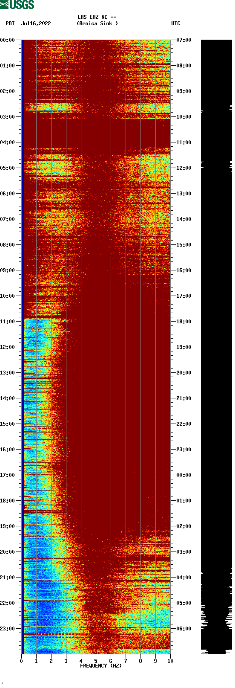This screenshot has width=235, height=688.
Task: Click the USGS logo
Action: [17, 5]
